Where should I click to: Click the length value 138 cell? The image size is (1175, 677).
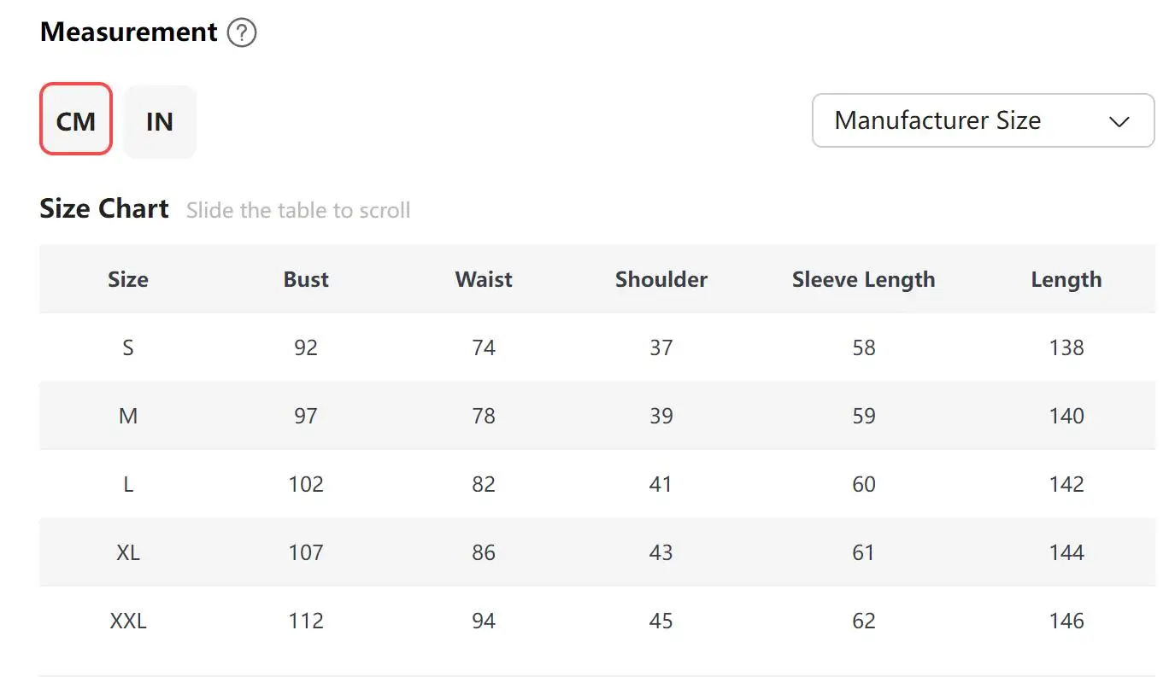(1066, 347)
